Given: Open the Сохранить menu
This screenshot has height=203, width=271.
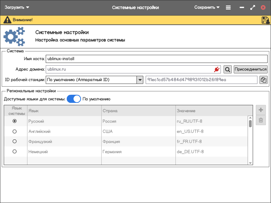Looking at the screenshot, I should click(207, 7).
